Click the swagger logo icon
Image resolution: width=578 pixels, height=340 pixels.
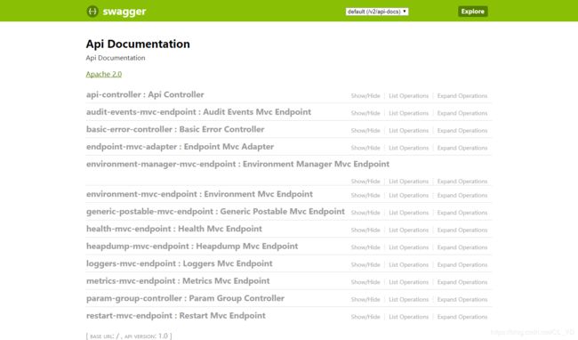point(92,12)
